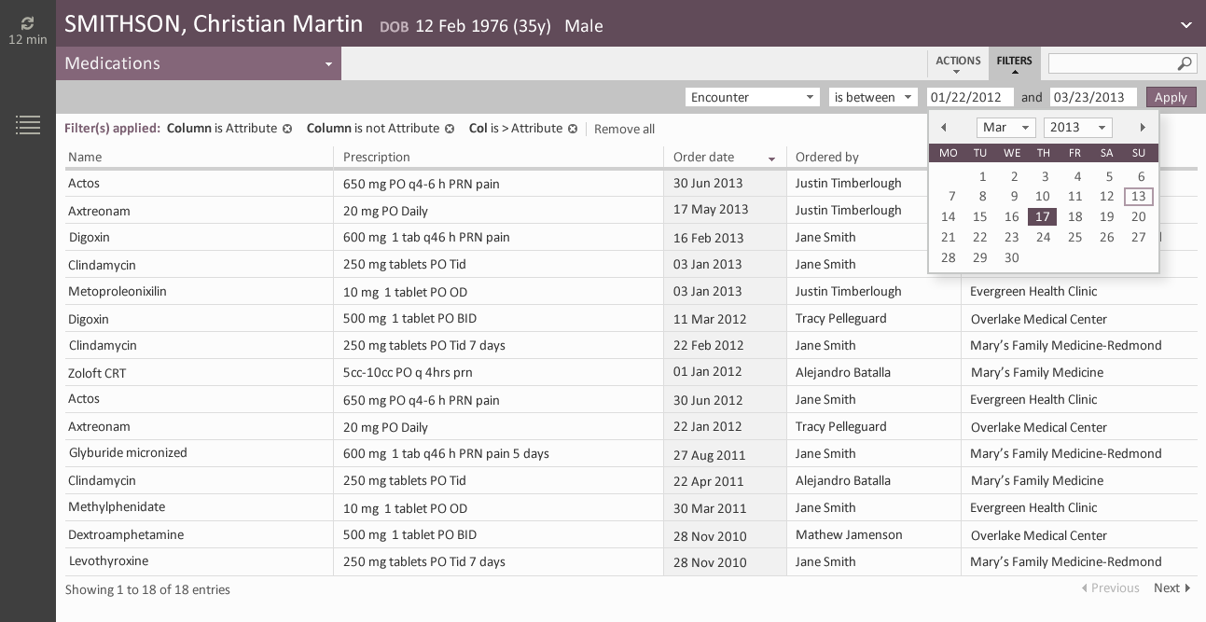Remove the 'Column is Attribute' filter
Screen dimensions: 1206x622
coord(287,129)
